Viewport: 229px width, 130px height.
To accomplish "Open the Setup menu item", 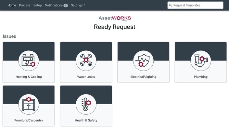I will 38,5.
